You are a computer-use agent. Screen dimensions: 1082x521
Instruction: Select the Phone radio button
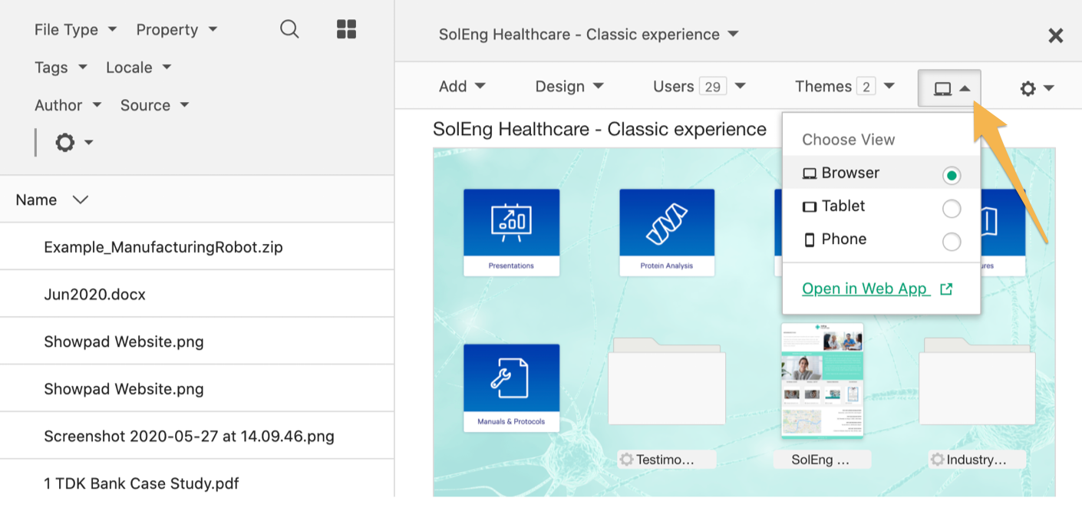click(x=952, y=242)
